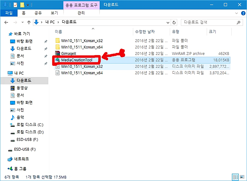This screenshot has width=247, height=181.
Task: Go back with the back arrow
Action: coord(6,23)
